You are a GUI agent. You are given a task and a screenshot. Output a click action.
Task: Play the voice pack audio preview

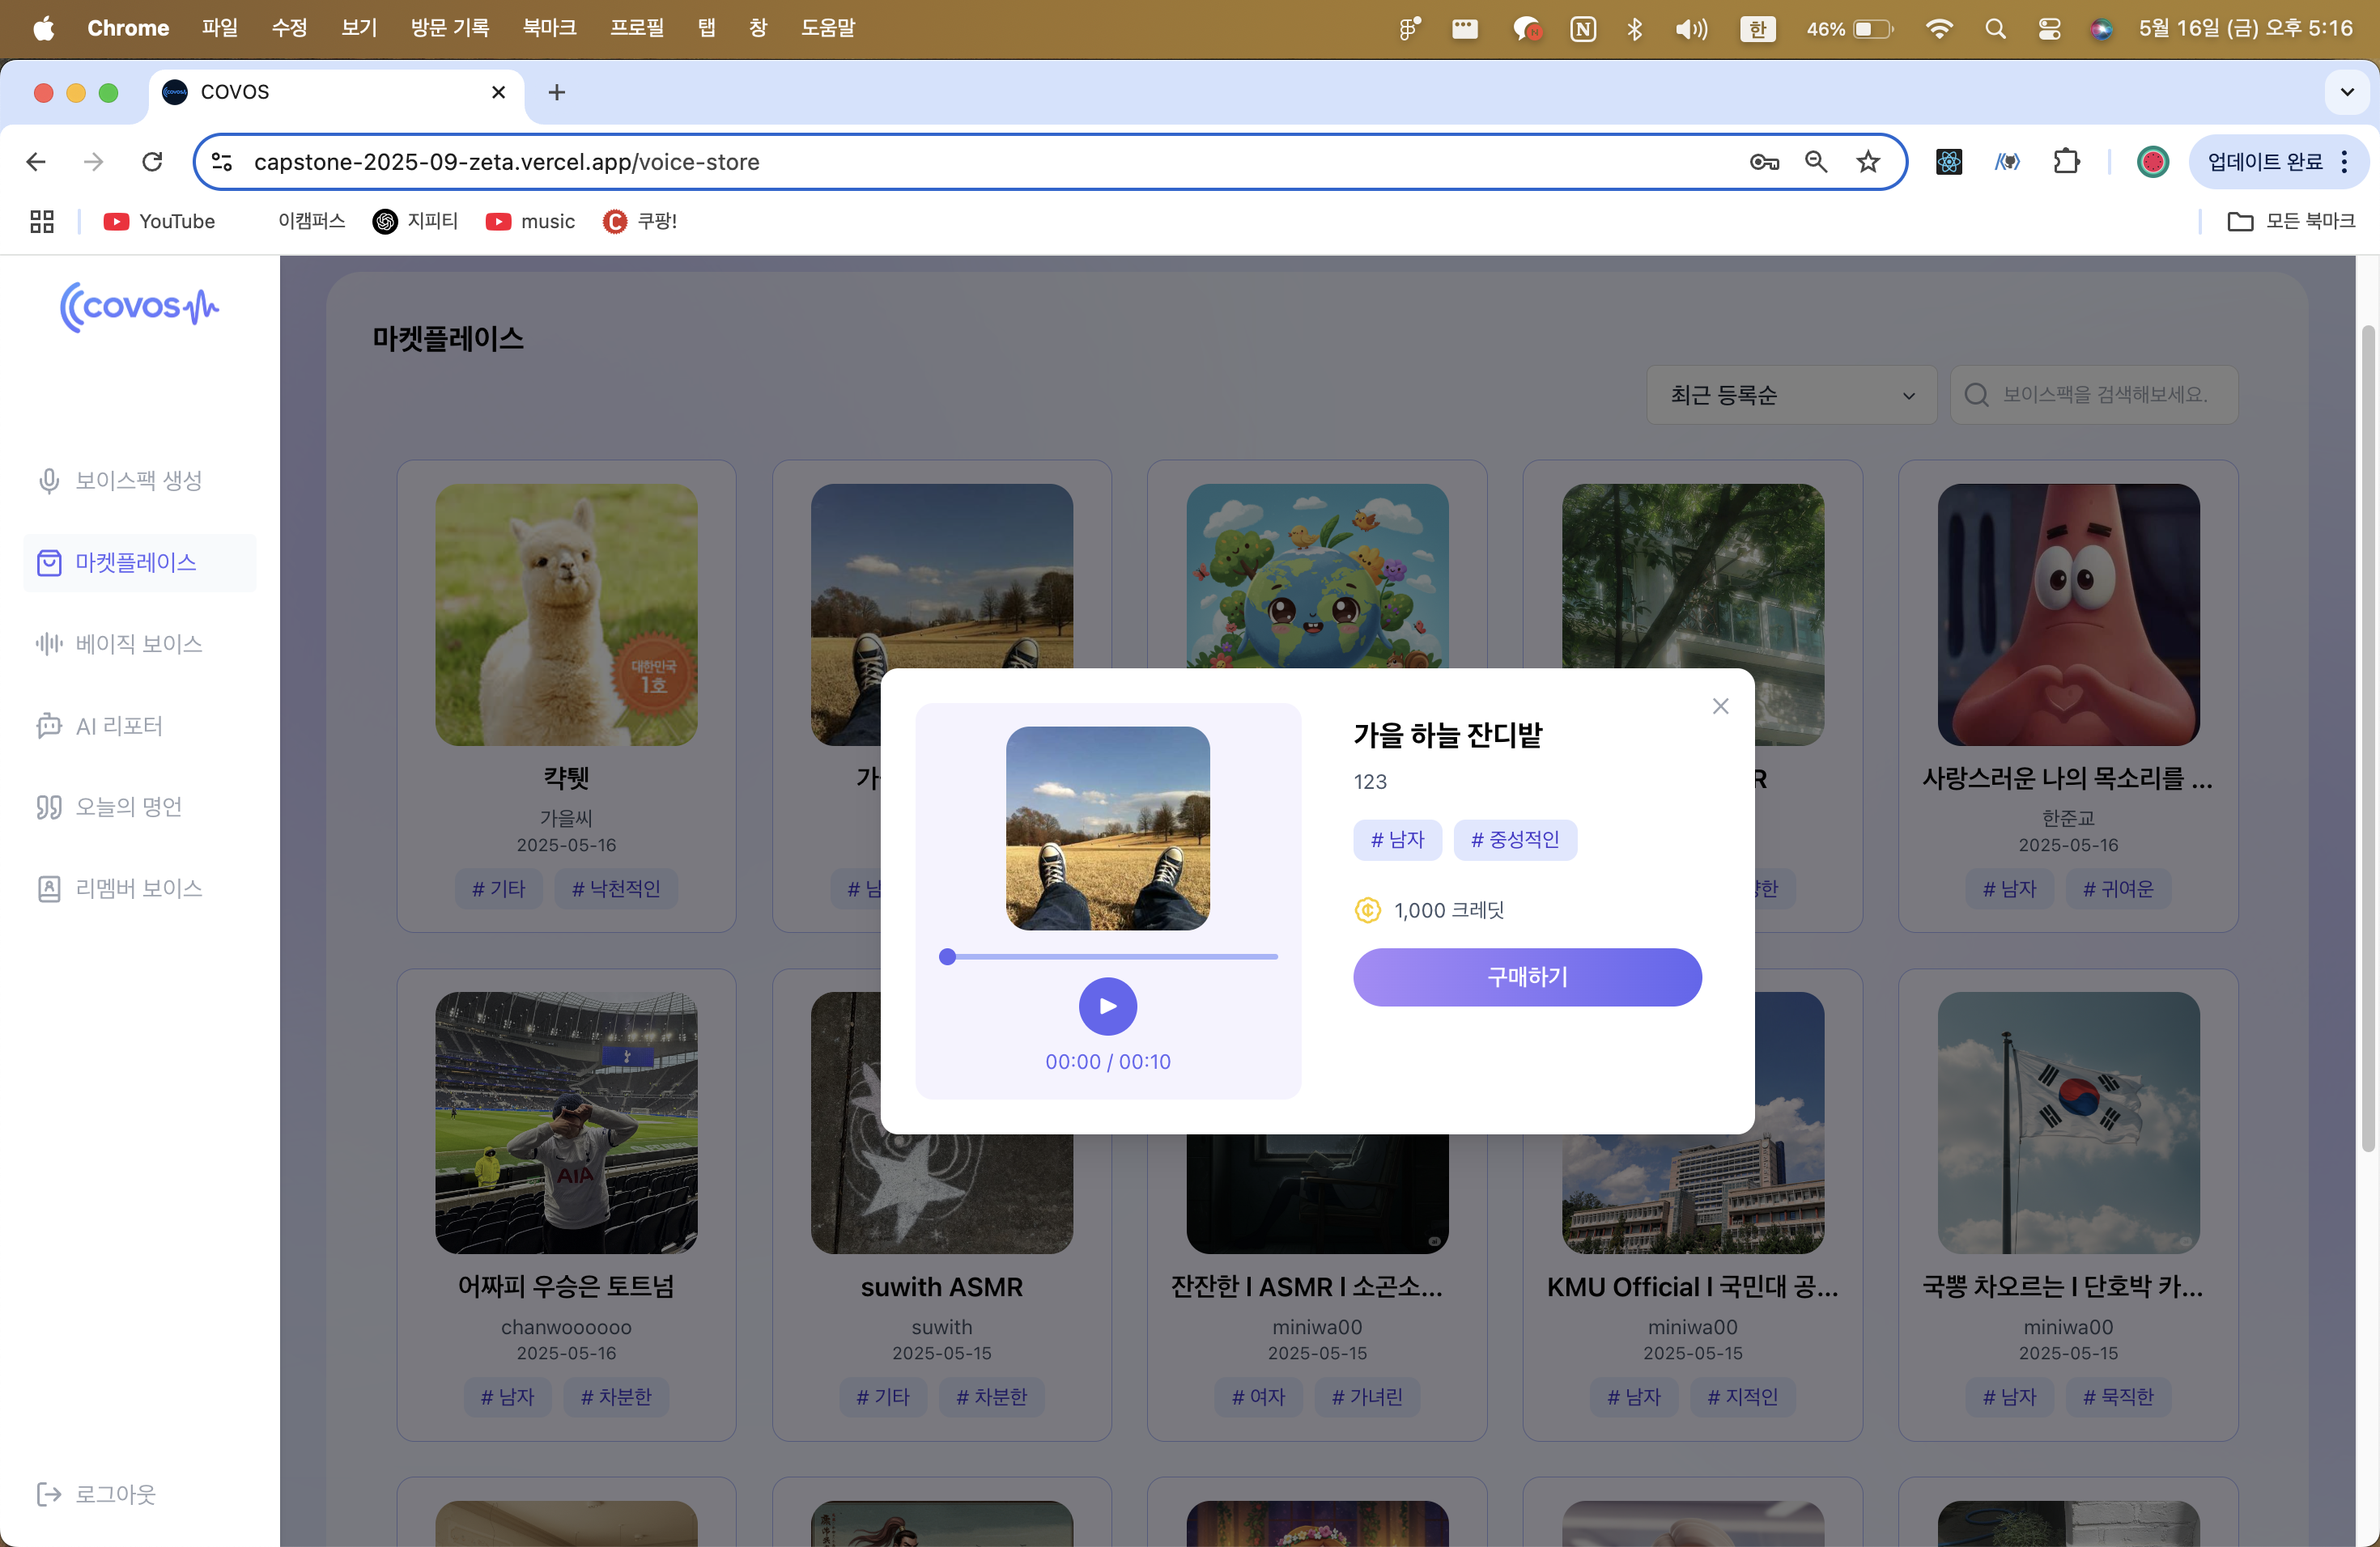(x=1107, y=1006)
